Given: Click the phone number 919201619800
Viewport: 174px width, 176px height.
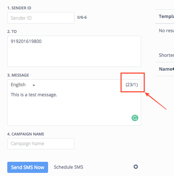Looking at the screenshot, I should tap(26, 41).
